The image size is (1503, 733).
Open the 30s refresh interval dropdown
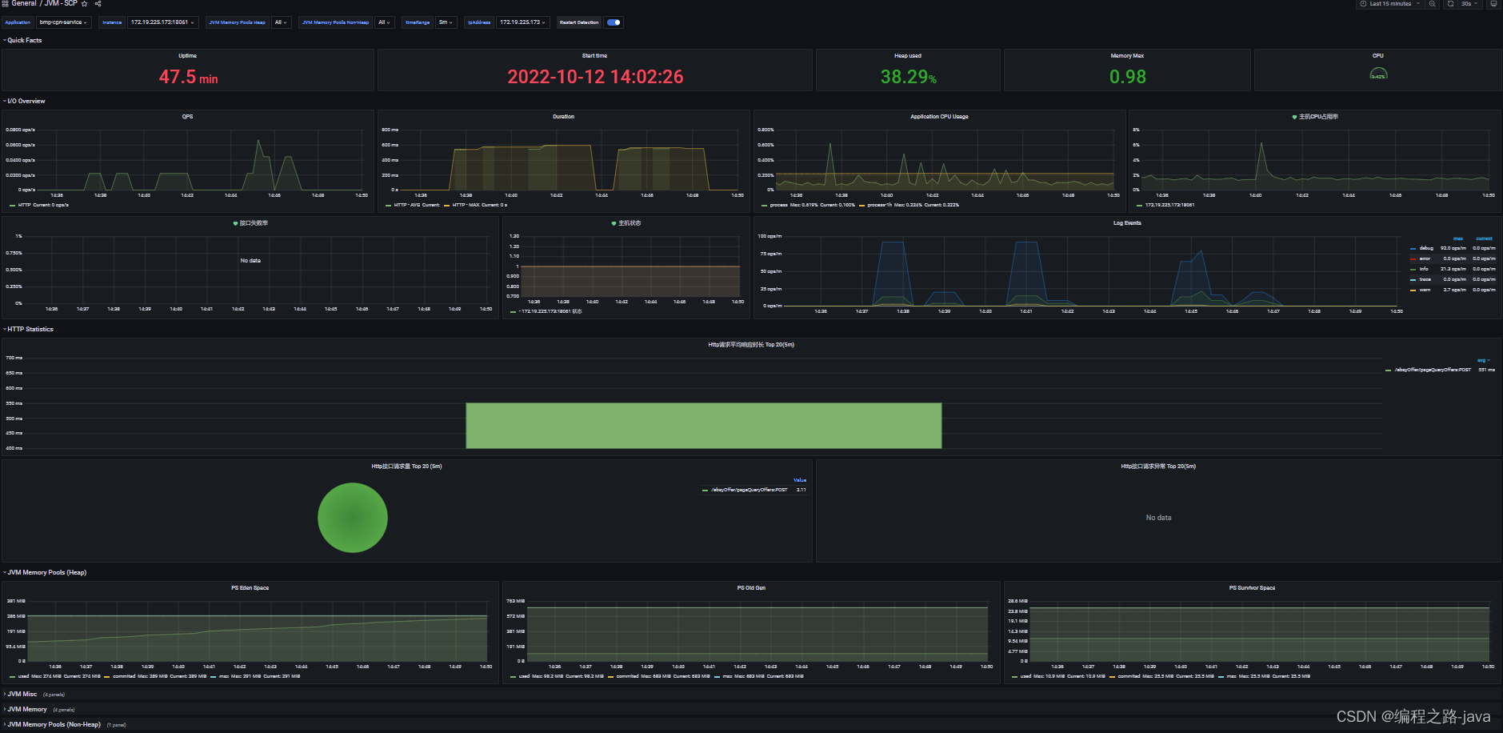pyautogui.click(x=1470, y=4)
